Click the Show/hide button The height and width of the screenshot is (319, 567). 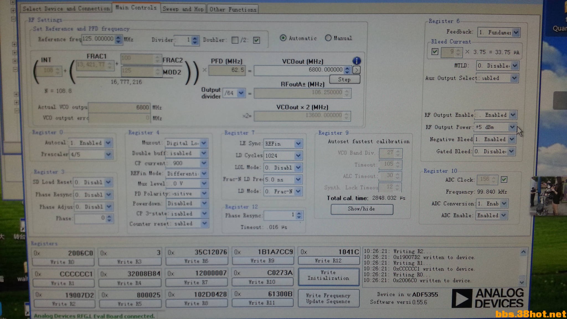(x=362, y=209)
